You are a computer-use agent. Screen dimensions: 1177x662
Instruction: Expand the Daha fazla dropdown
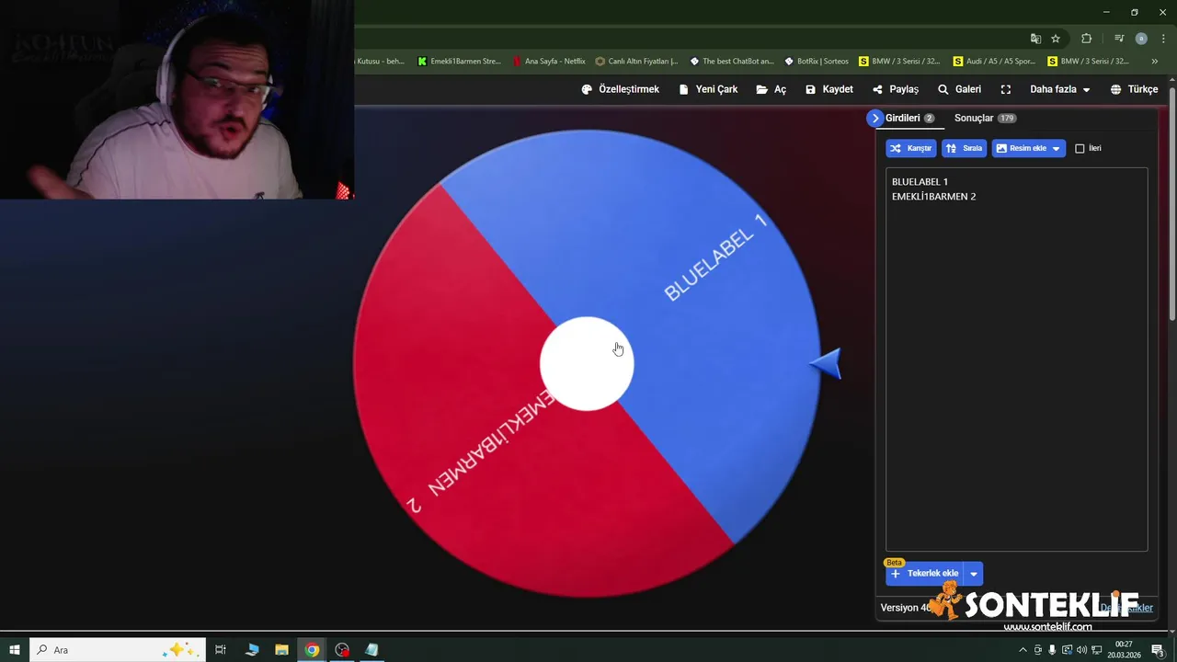1060,89
